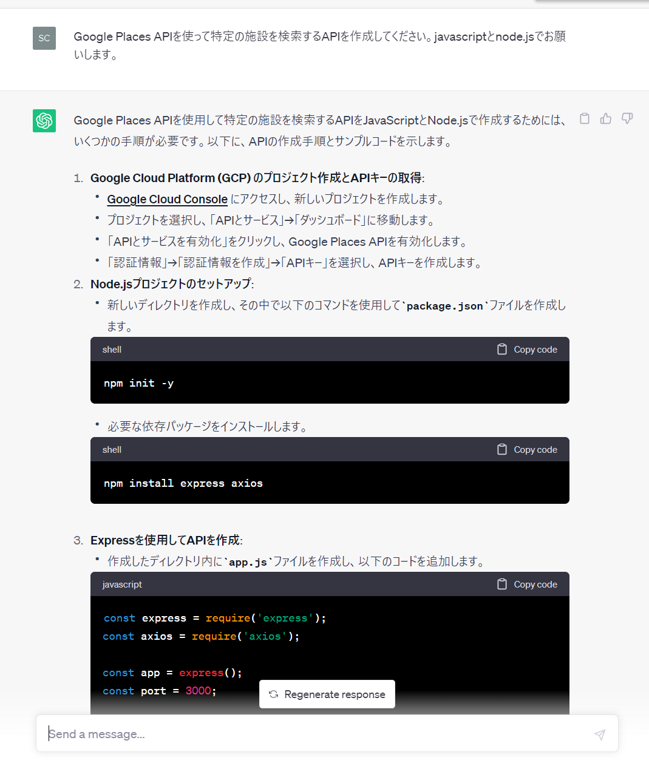649x763 pixels.
Task: Click the line 'const app = express();'
Action: click(172, 673)
